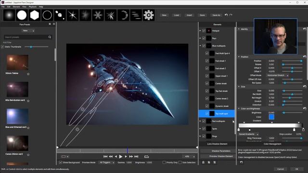The image size is (308, 173).
Task: Uncheck the Center streak checkbox
Action: click(207, 83)
